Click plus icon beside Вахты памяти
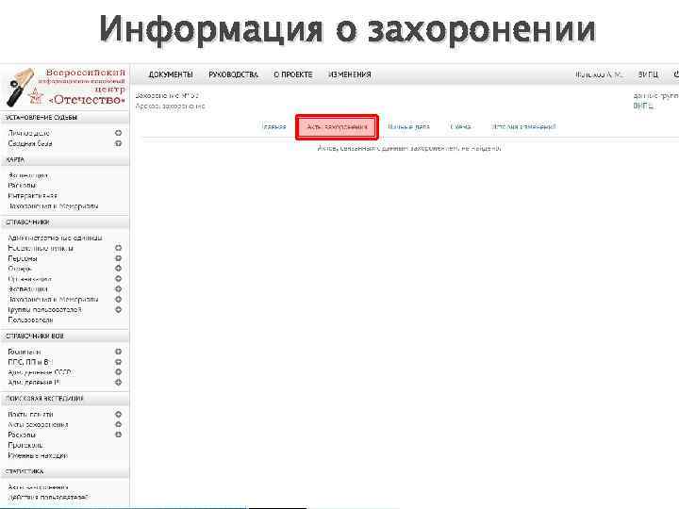679x509 pixels. pos(118,414)
